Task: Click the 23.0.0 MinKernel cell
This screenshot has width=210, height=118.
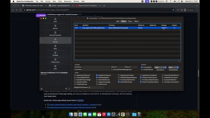Action: pyautogui.click(x=140, y=28)
